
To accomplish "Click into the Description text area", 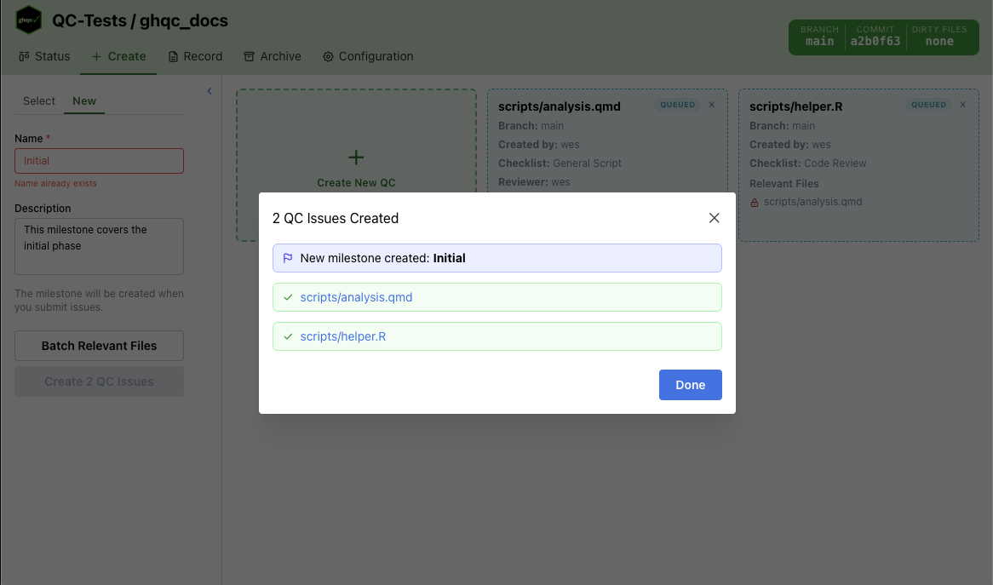I will pyautogui.click(x=99, y=246).
